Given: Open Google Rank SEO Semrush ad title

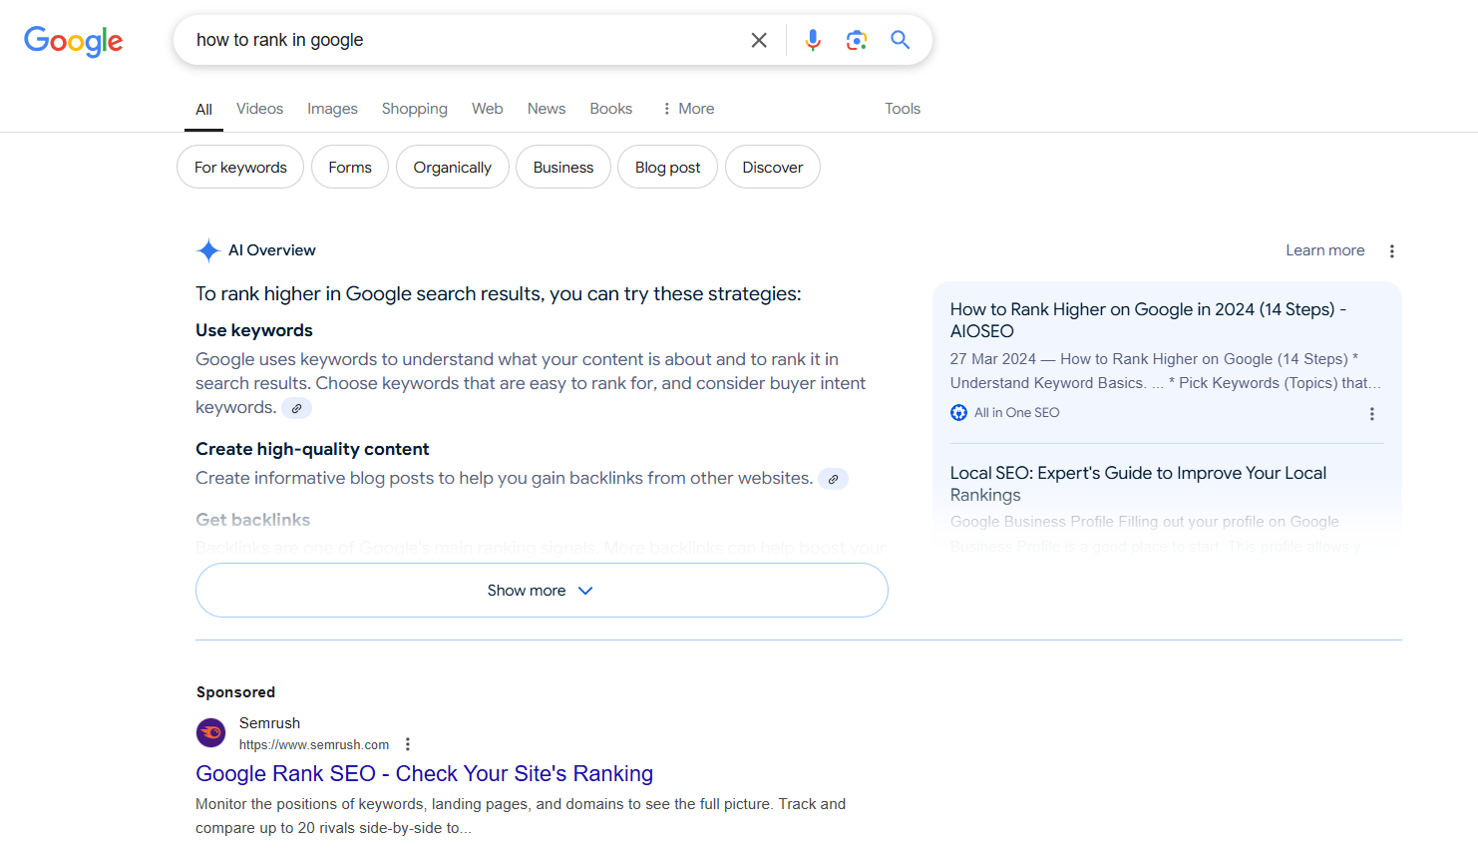Looking at the screenshot, I should pyautogui.click(x=425, y=774).
